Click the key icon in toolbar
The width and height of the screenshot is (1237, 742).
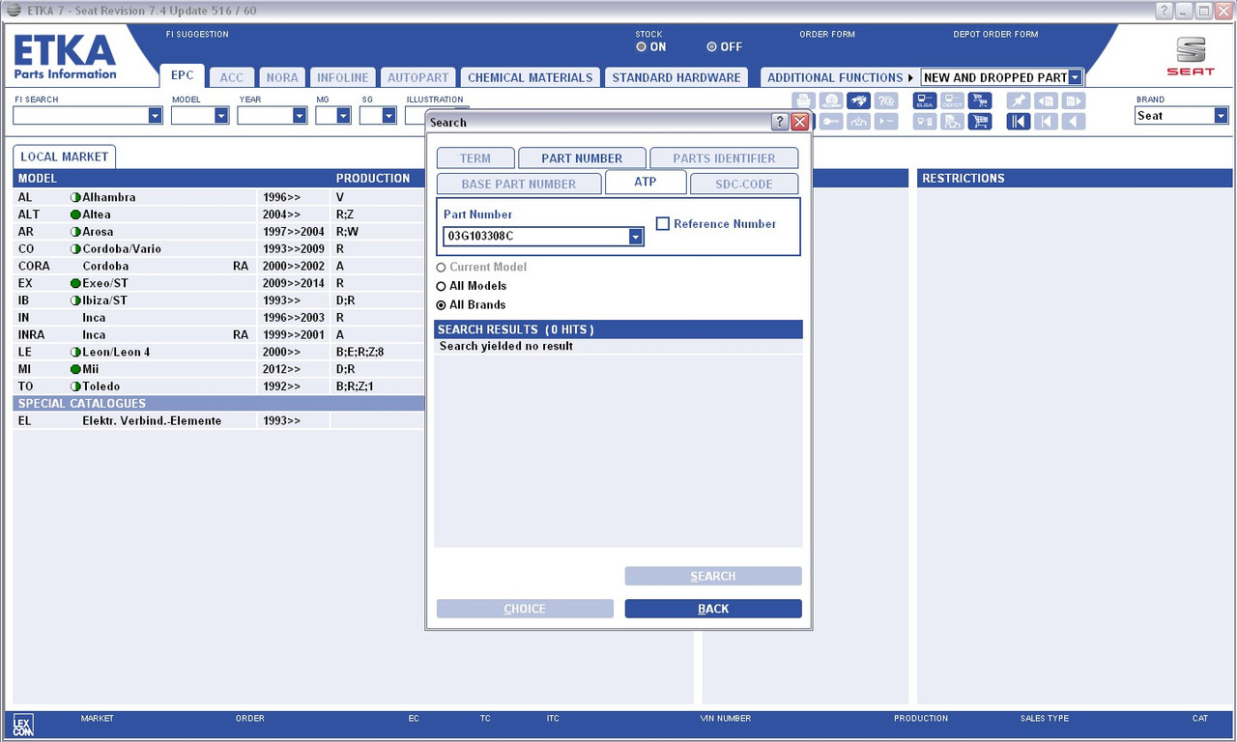[x=831, y=121]
